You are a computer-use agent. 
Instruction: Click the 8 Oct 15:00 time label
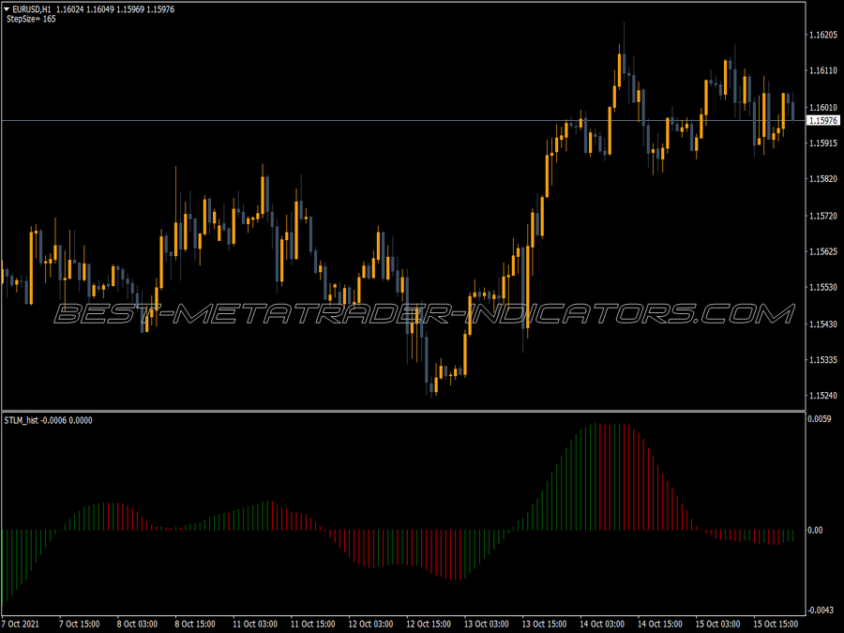195,624
